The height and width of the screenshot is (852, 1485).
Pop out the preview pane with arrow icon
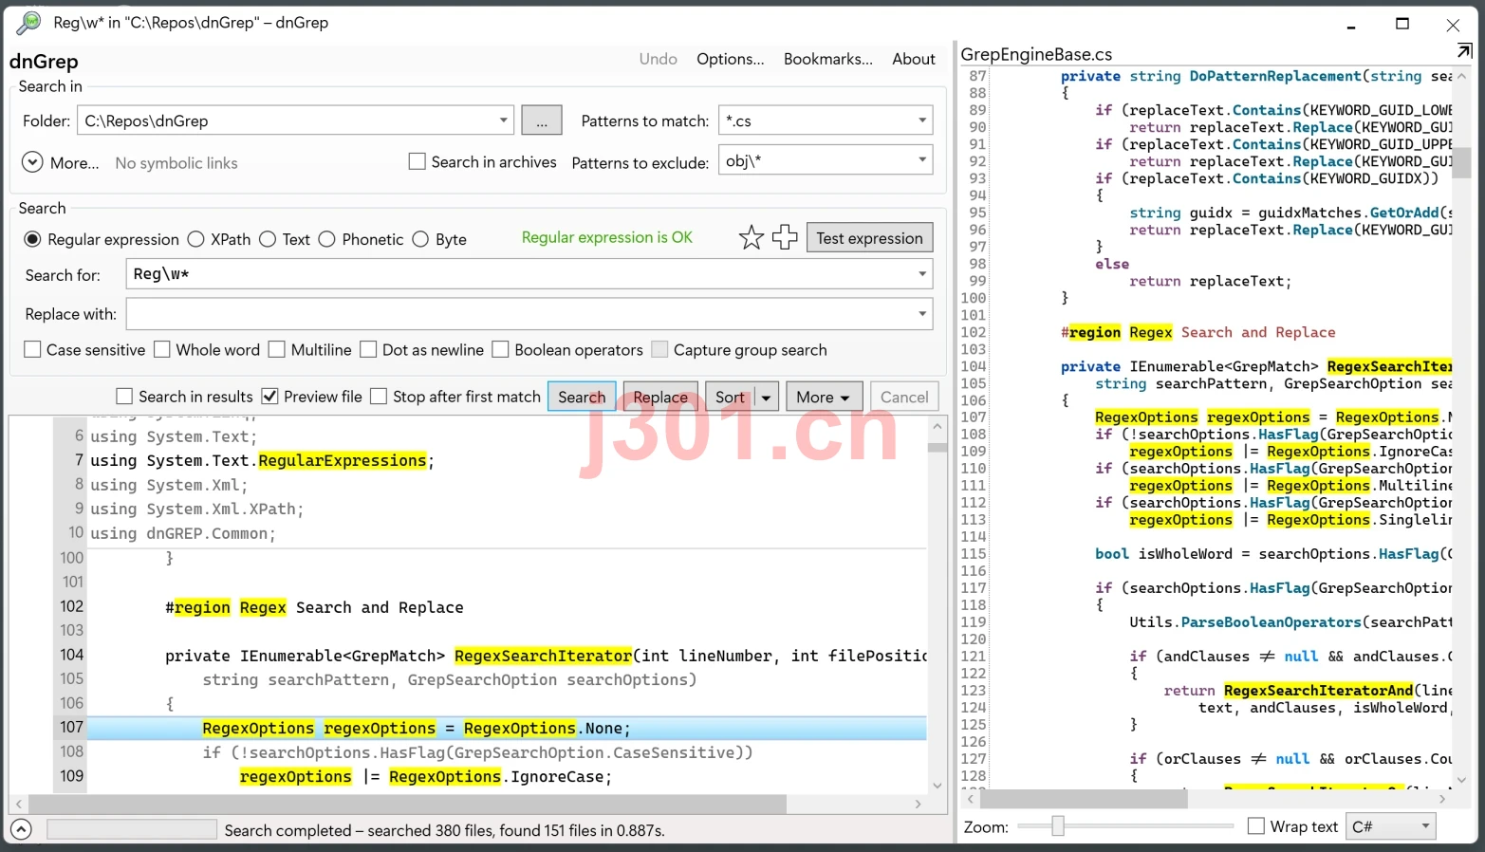click(x=1464, y=51)
